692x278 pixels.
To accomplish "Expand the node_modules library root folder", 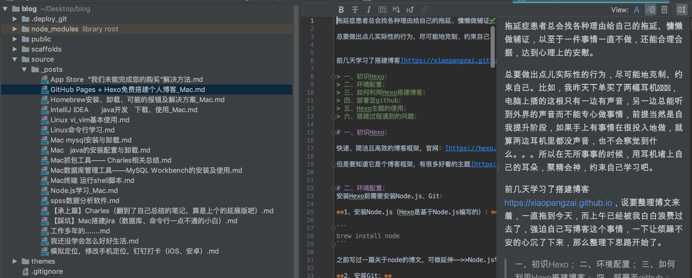I will tap(15, 29).
